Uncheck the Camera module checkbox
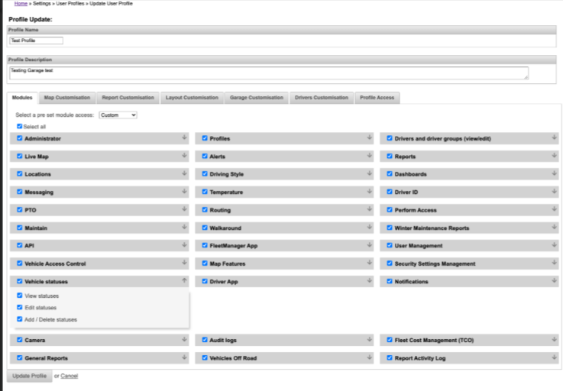 point(19,340)
